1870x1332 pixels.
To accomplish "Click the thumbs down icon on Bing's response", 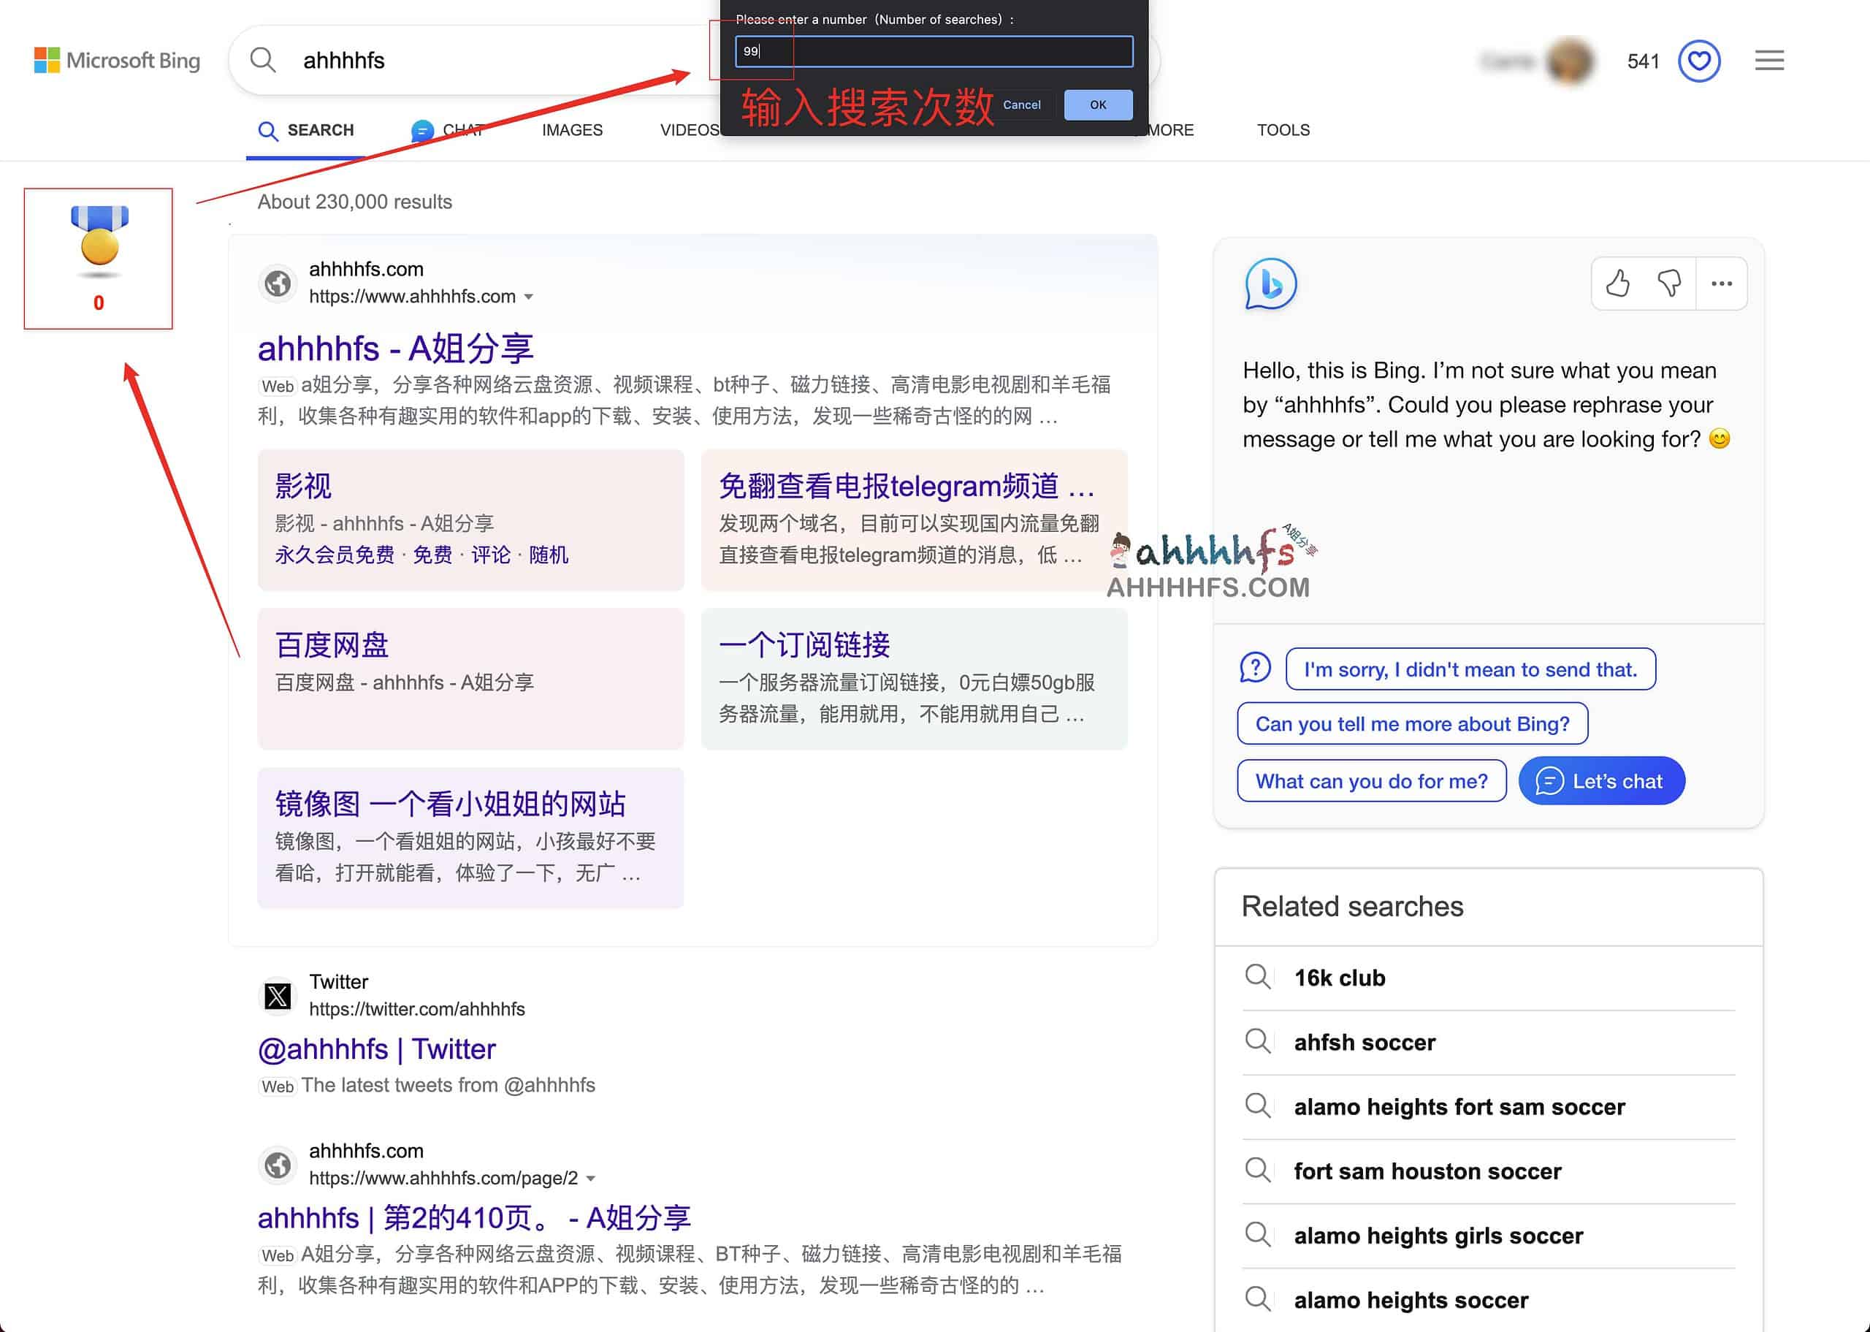I will pyautogui.click(x=1669, y=283).
